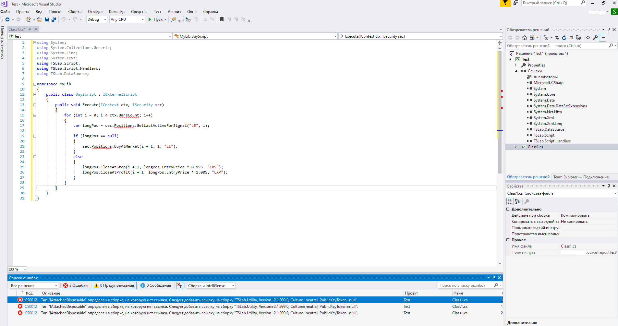Open properties via the wrench icon
This screenshot has width=618, height=326.
coord(595,38)
